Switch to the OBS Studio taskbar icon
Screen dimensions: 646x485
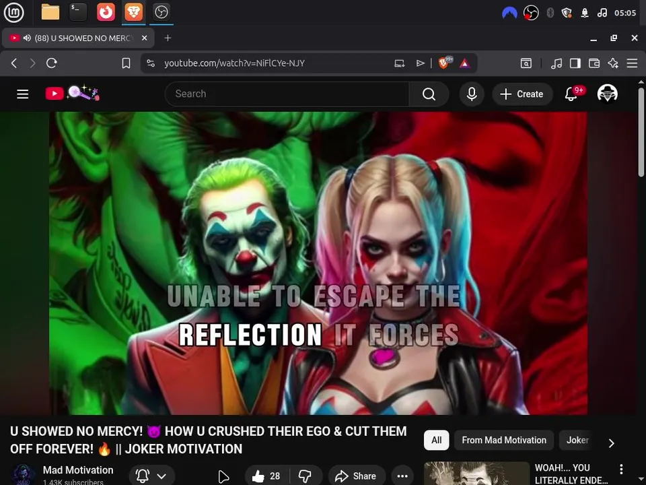(161, 12)
